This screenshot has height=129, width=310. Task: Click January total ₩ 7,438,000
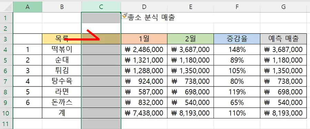pos(144,113)
